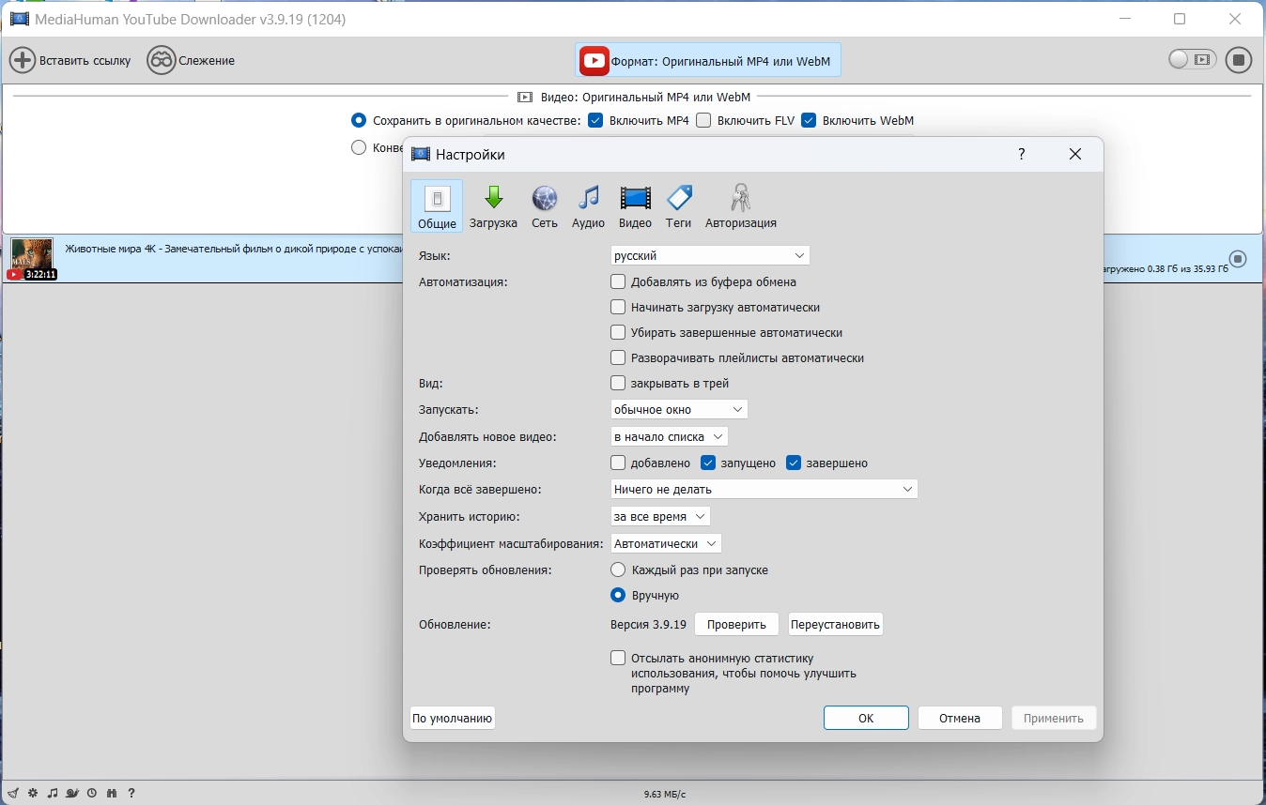Click the music note icon in status bar

[53, 793]
